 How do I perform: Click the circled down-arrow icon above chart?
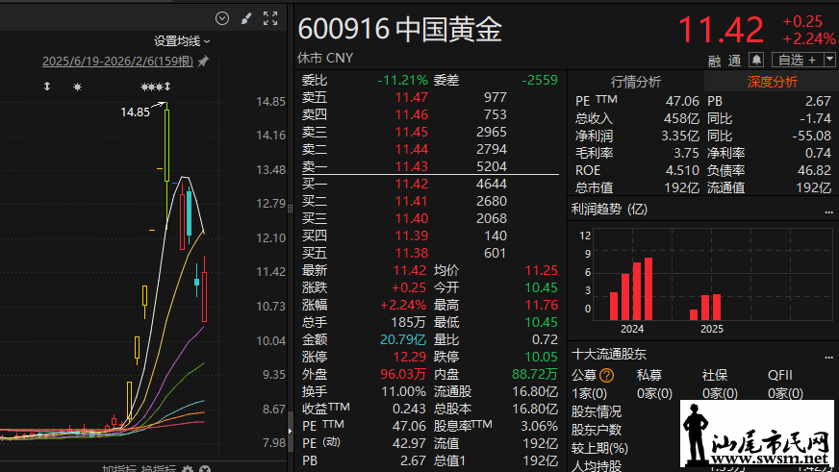point(223,18)
